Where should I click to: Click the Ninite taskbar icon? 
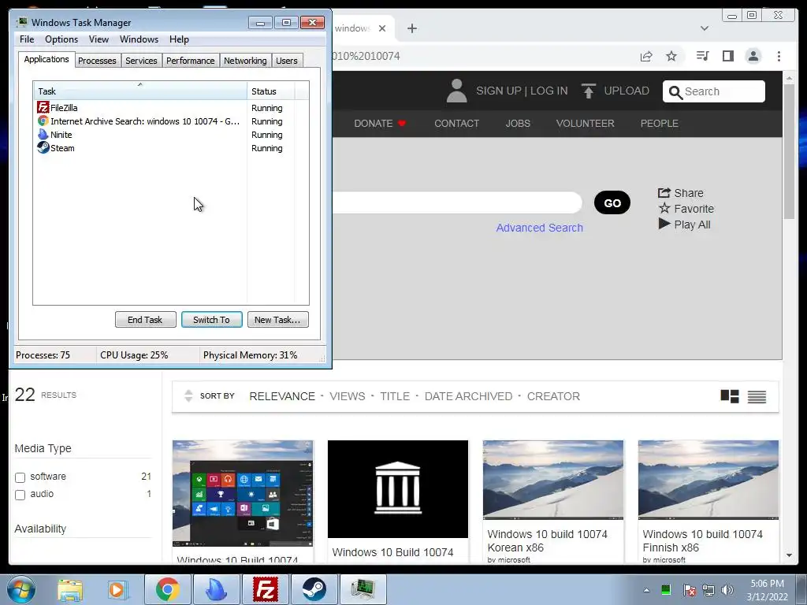tap(216, 589)
